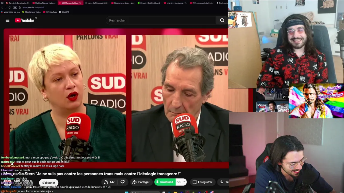Click the magnifier search button

click(222, 20)
